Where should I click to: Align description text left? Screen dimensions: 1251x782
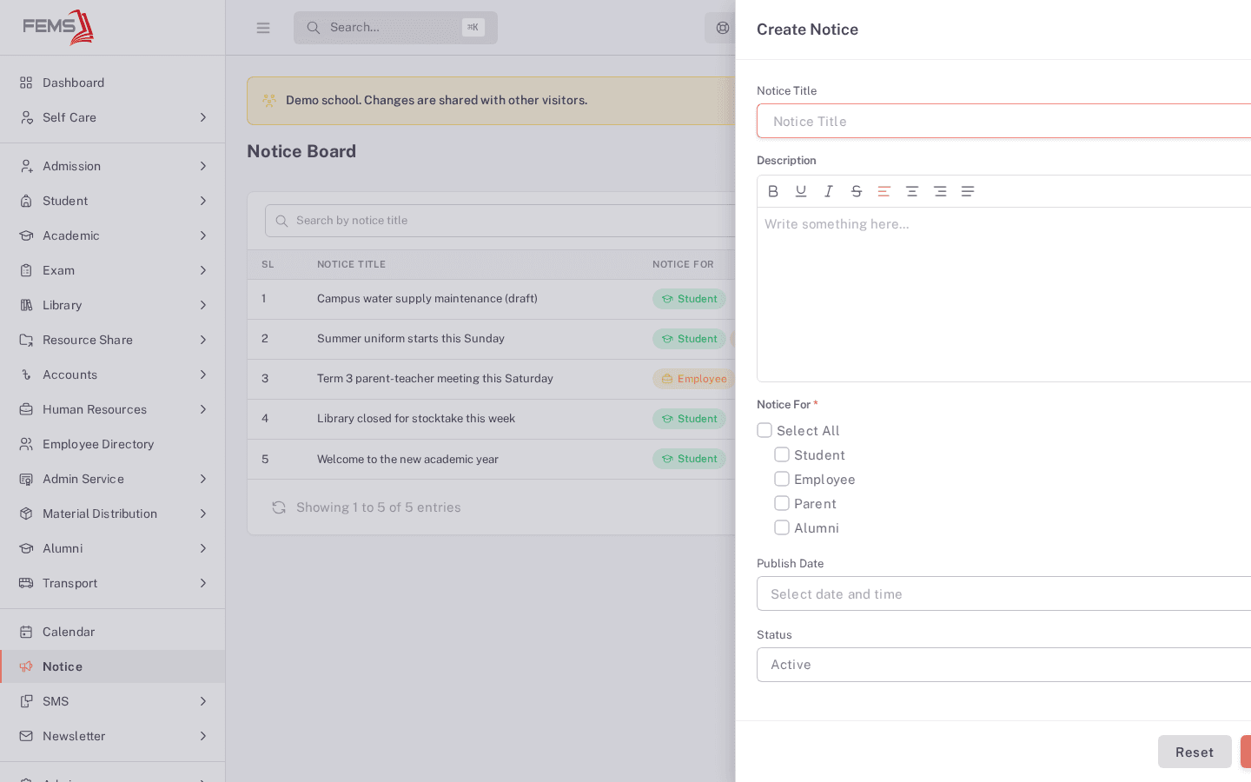coord(884,191)
